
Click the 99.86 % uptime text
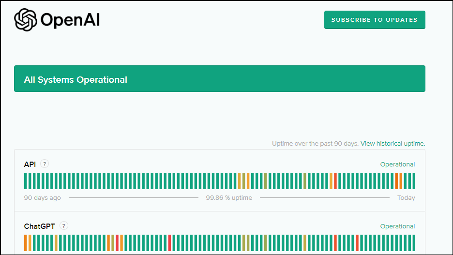[x=229, y=198]
